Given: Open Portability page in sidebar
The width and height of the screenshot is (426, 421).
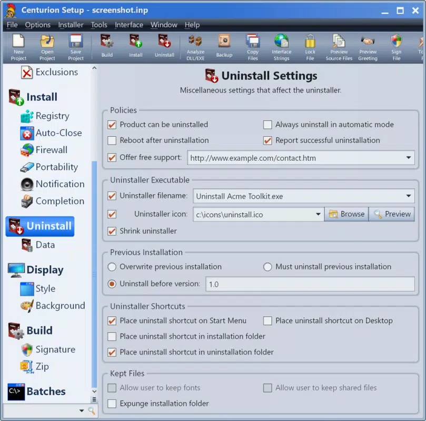Looking at the screenshot, I should [x=49, y=167].
